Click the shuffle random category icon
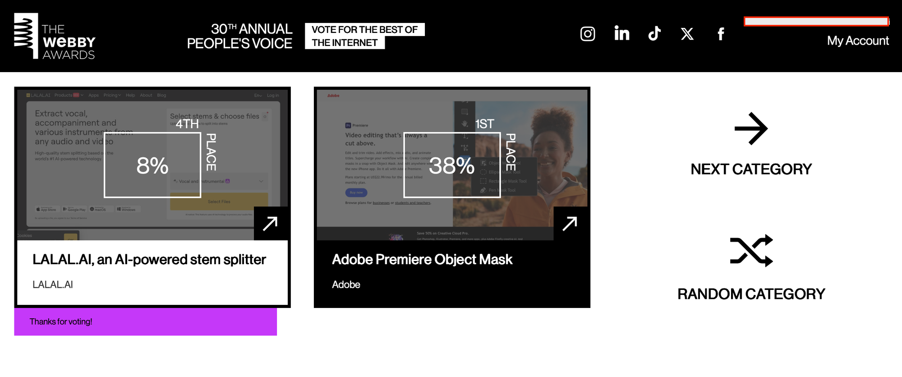Image resolution: width=902 pixels, height=377 pixels. [751, 251]
